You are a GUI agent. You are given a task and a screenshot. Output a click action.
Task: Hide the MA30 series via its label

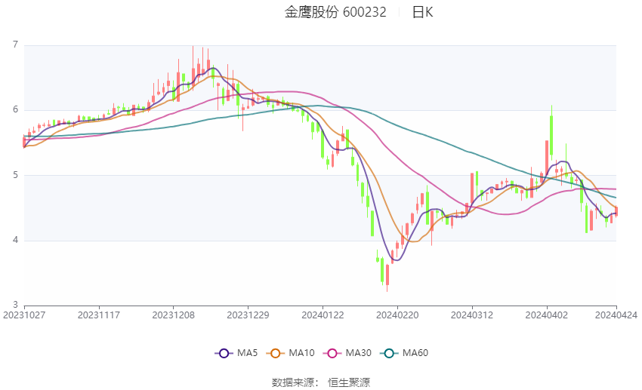pos(358,353)
